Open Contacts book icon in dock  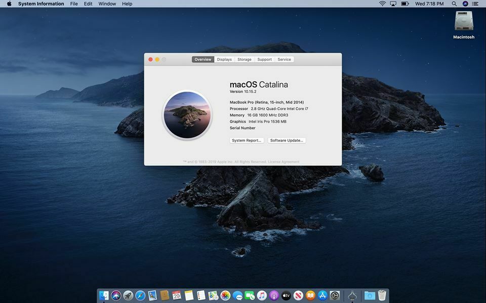[x=165, y=295]
